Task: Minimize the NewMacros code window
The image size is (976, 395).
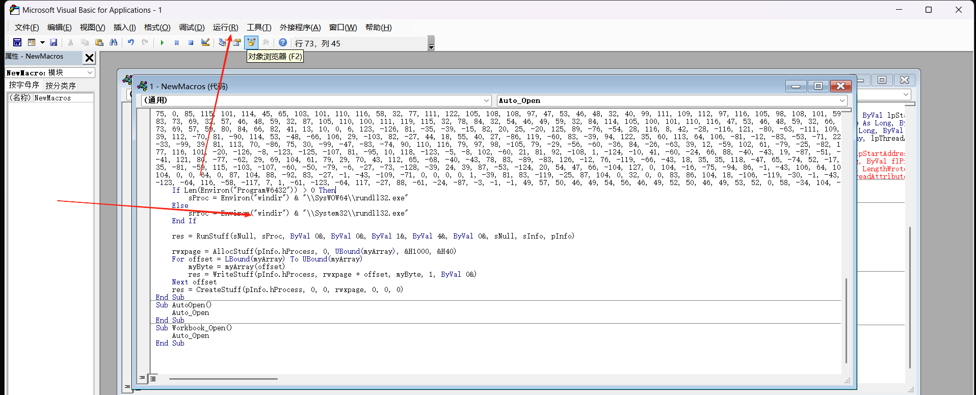Action: pyautogui.click(x=796, y=86)
